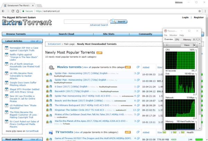The image size is (208, 141).
Task: Click the RSS icon in Movies torrents header
Action: (x=128, y=67)
